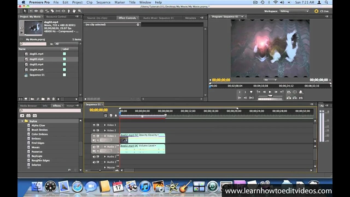Step back one frame in Program monitor
This screenshot has width=350, height=197.
(x=264, y=92)
